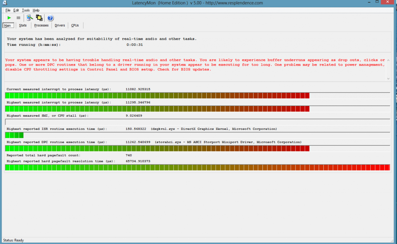Open the magnifier analysis toolbar icon

pos(29,18)
